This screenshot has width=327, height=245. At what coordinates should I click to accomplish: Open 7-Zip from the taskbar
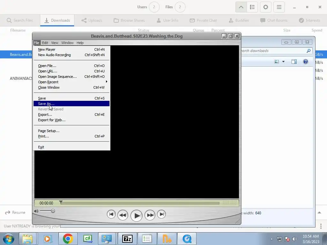pos(127,239)
